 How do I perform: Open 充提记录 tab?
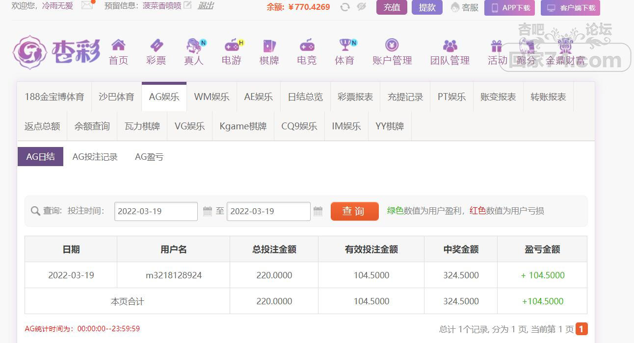pos(405,97)
